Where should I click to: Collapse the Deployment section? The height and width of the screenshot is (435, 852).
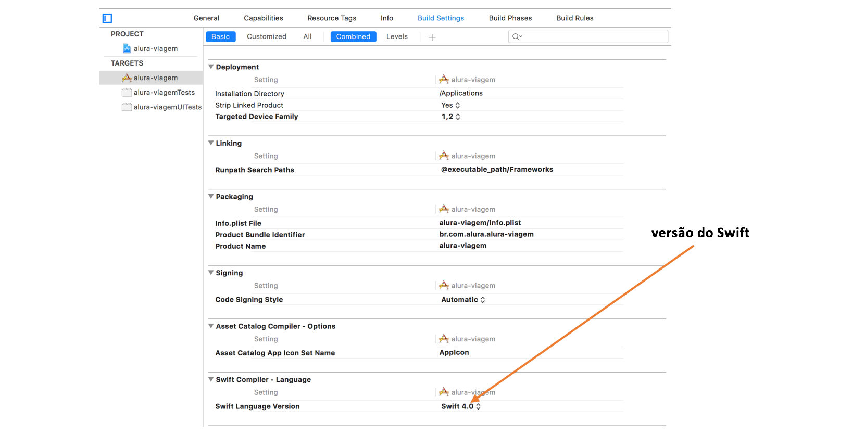(x=211, y=67)
